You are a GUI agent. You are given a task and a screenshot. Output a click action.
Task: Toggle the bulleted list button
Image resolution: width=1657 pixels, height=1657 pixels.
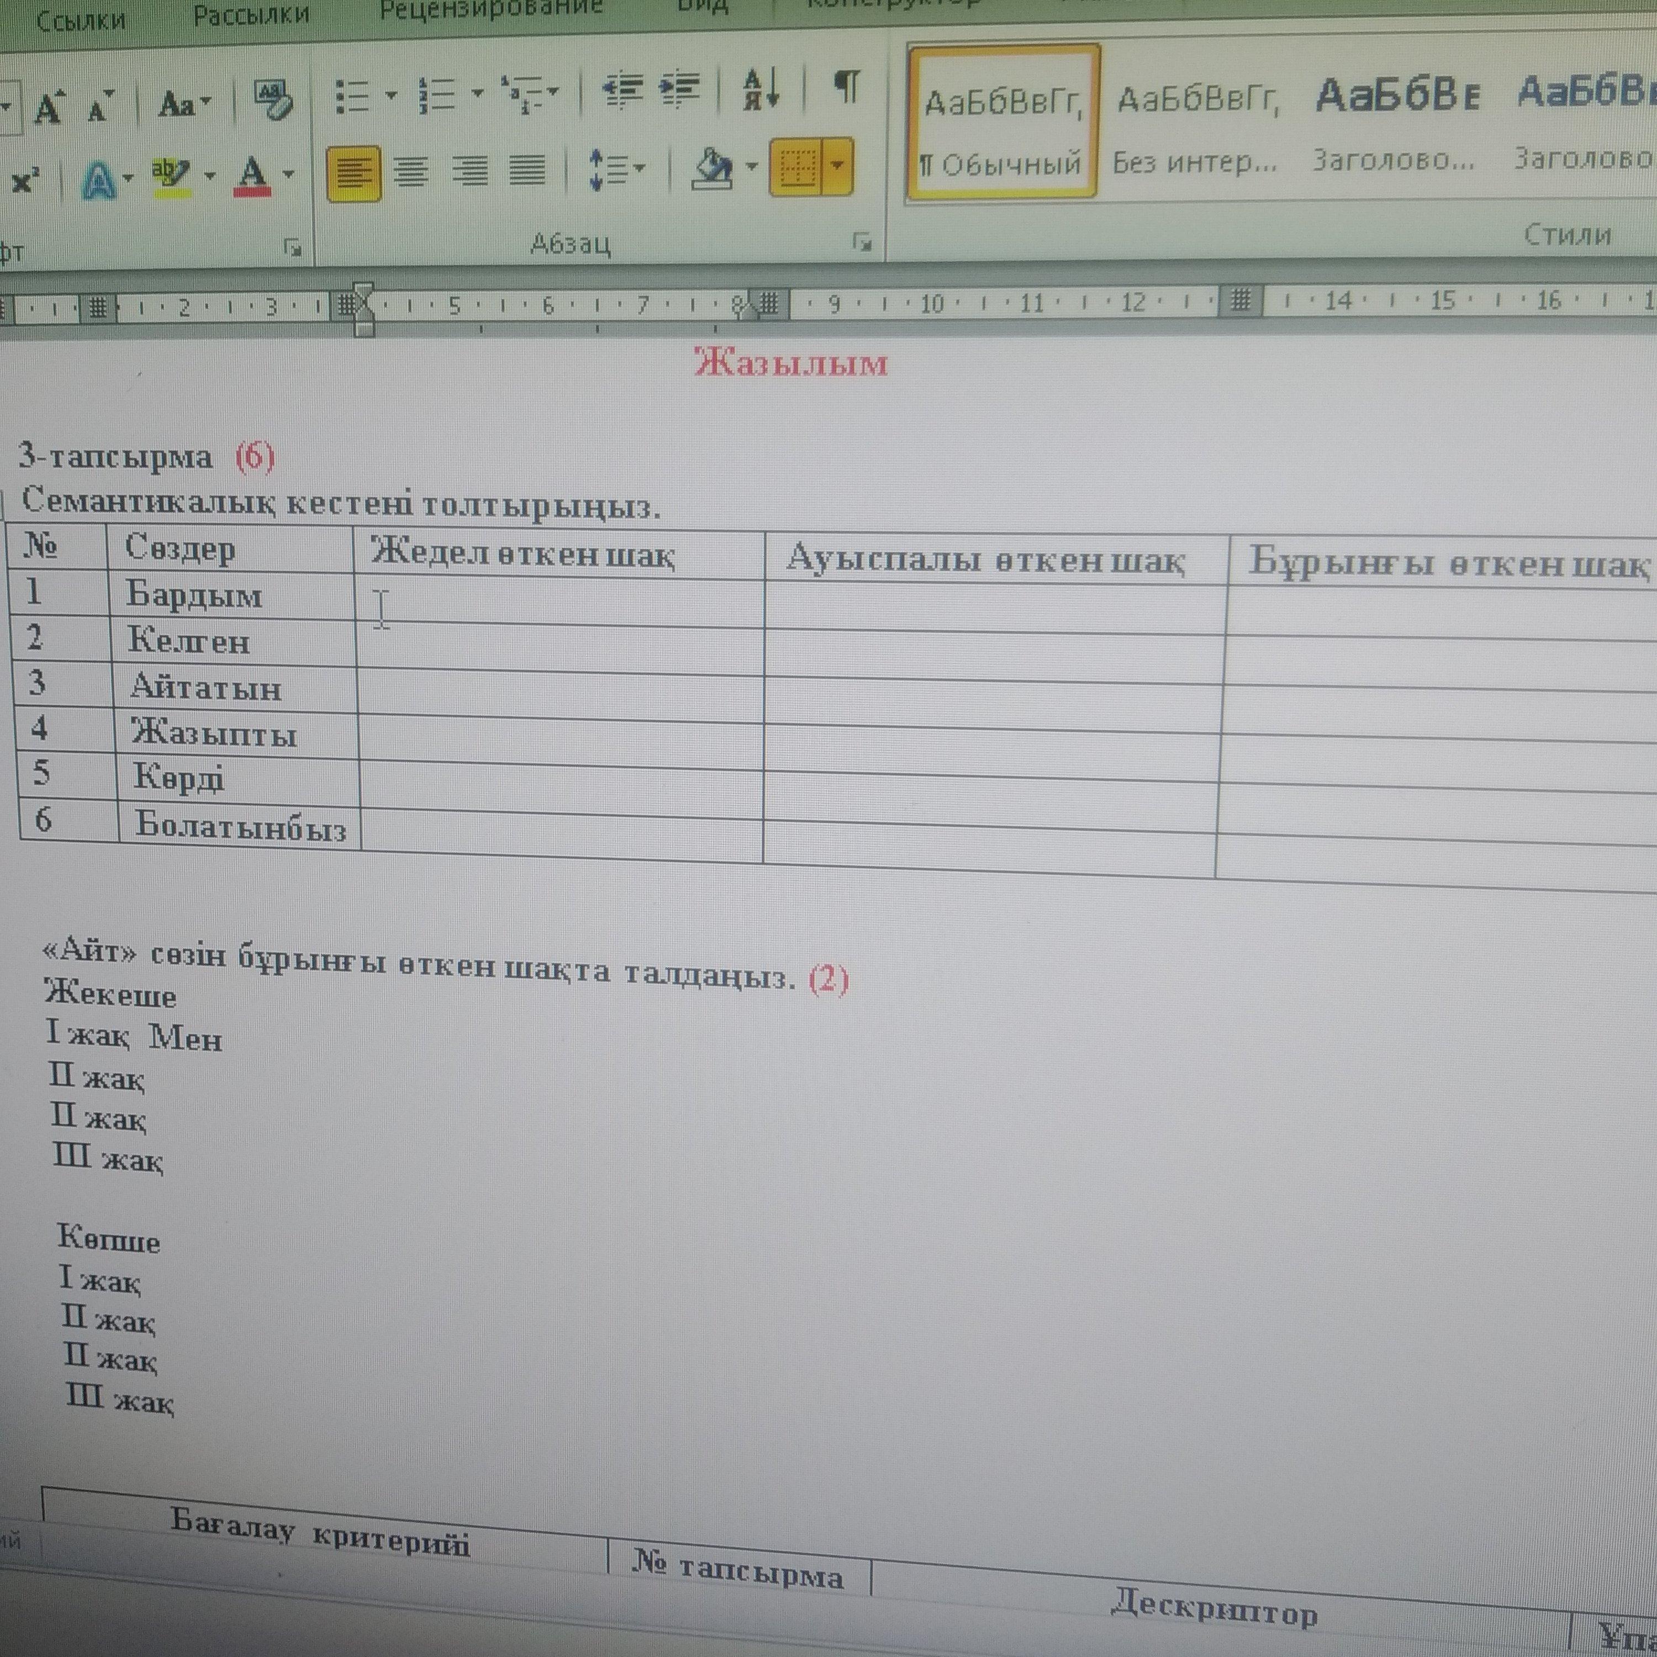point(352,96)
